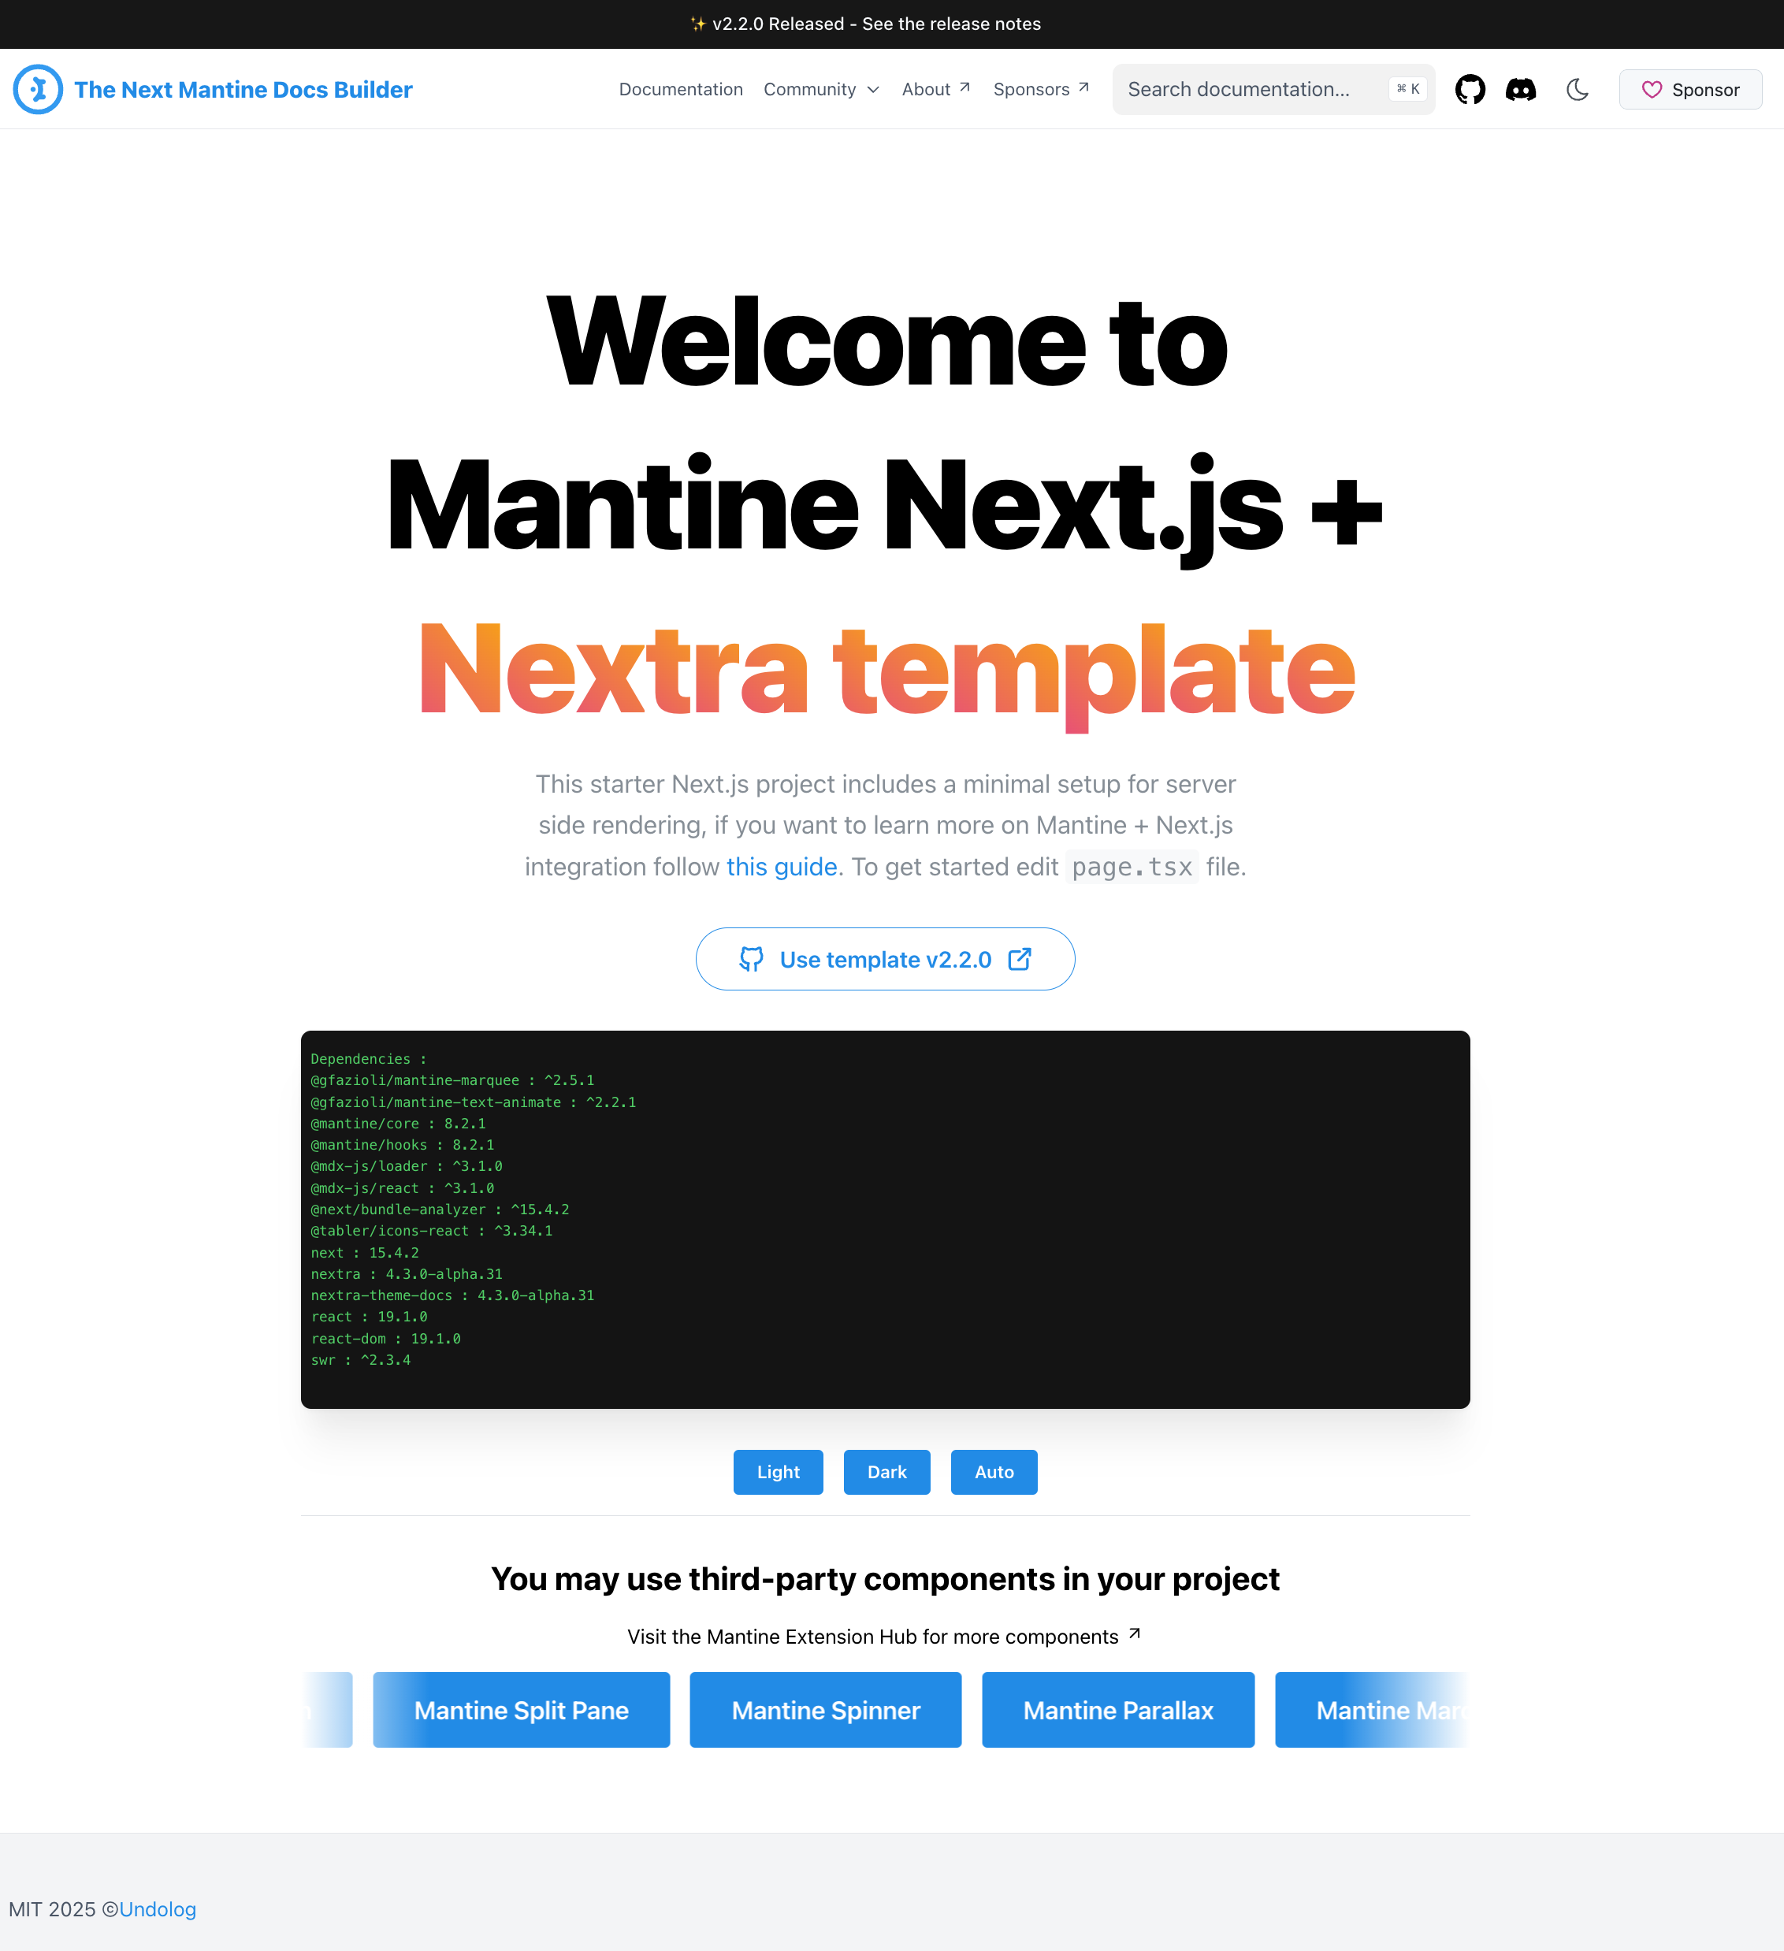Focus the Search documentation field
This screenshot has width=1784, height=1951.
coord(1273,89)
